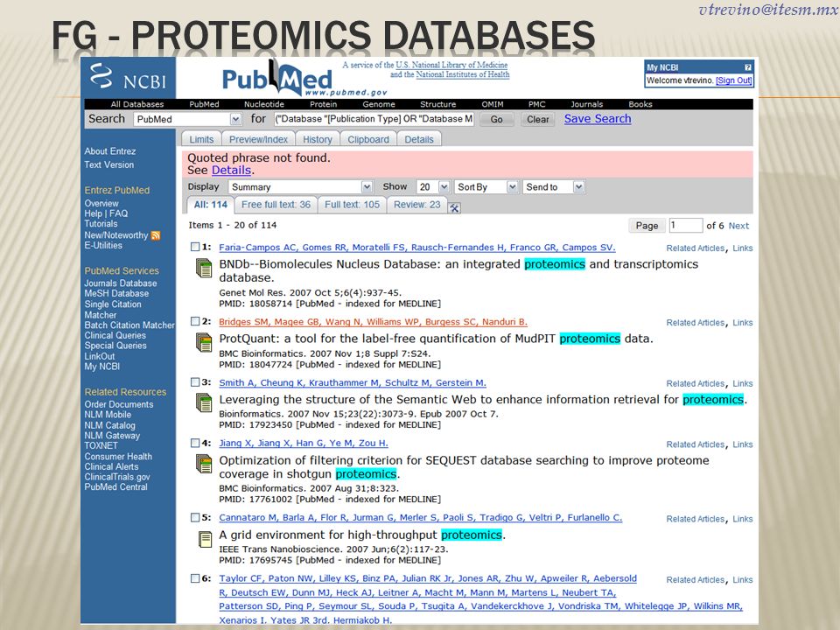
Task: Go to the Next results page
Action: tap(738, 226)
